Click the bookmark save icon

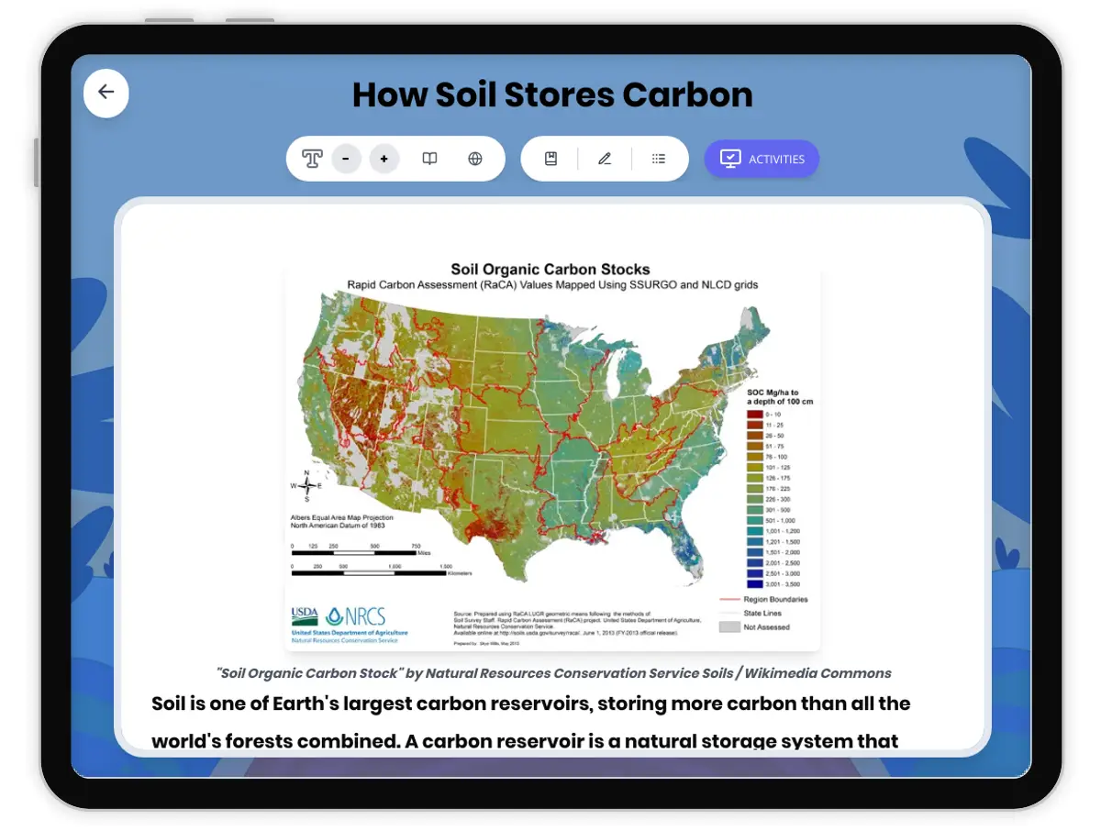(x=550, y=159)
